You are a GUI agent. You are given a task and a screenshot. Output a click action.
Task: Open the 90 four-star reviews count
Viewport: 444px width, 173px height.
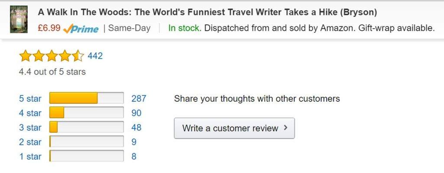pos(136,113)
